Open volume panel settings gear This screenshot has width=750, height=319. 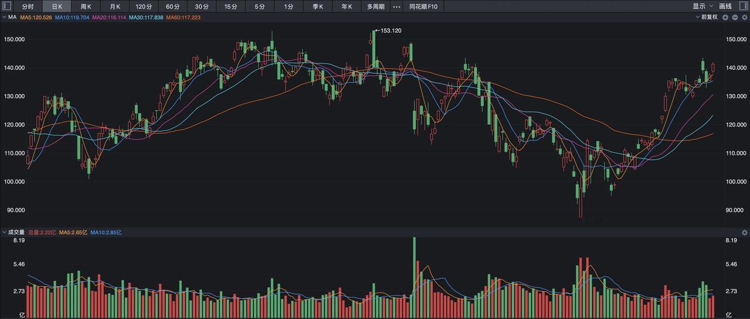[x=744, y=232]
